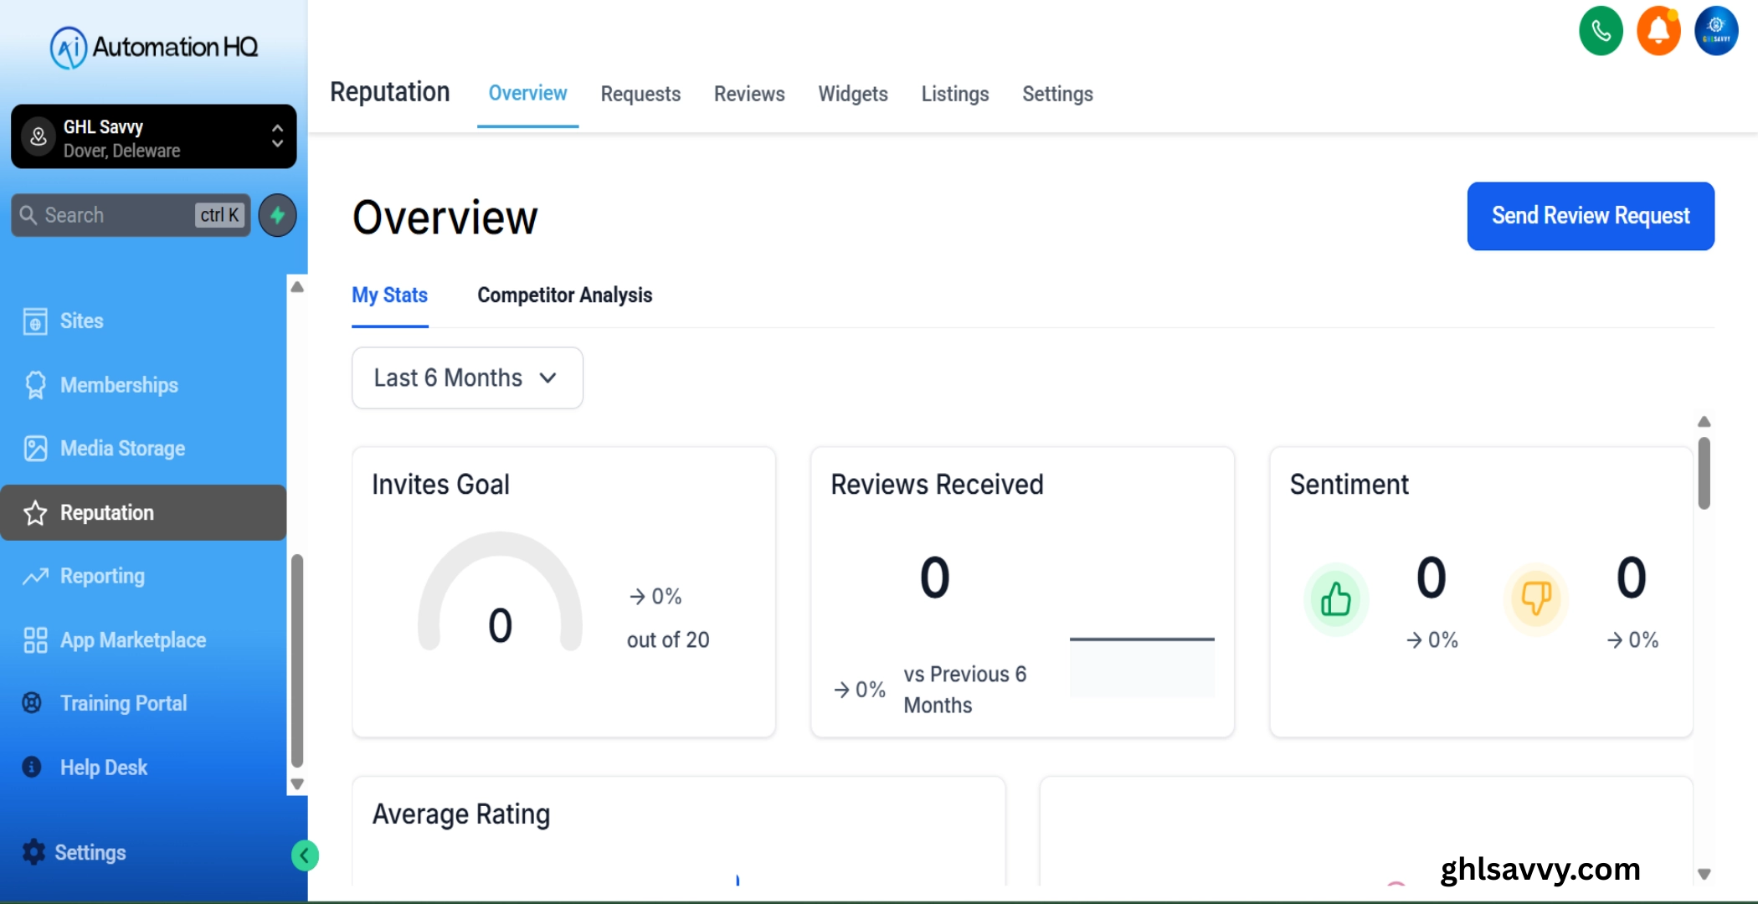
Task: Click the lightning bolt quick actions icon
Action: click(277, 215)
